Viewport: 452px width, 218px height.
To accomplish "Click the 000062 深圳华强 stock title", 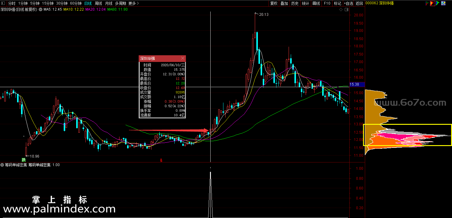I will pyautogui.click(x=379, y=3).
